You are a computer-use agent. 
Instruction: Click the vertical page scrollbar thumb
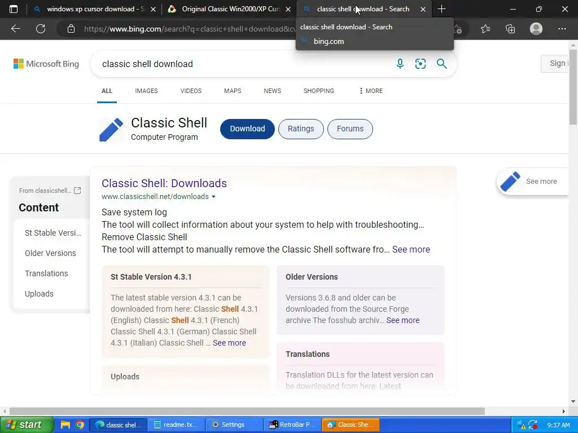point(573,86)
